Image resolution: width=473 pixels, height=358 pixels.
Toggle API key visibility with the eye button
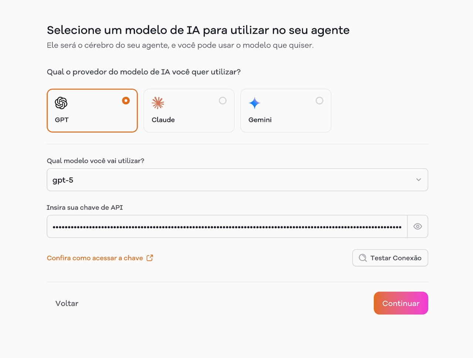[x=418, y=226]
